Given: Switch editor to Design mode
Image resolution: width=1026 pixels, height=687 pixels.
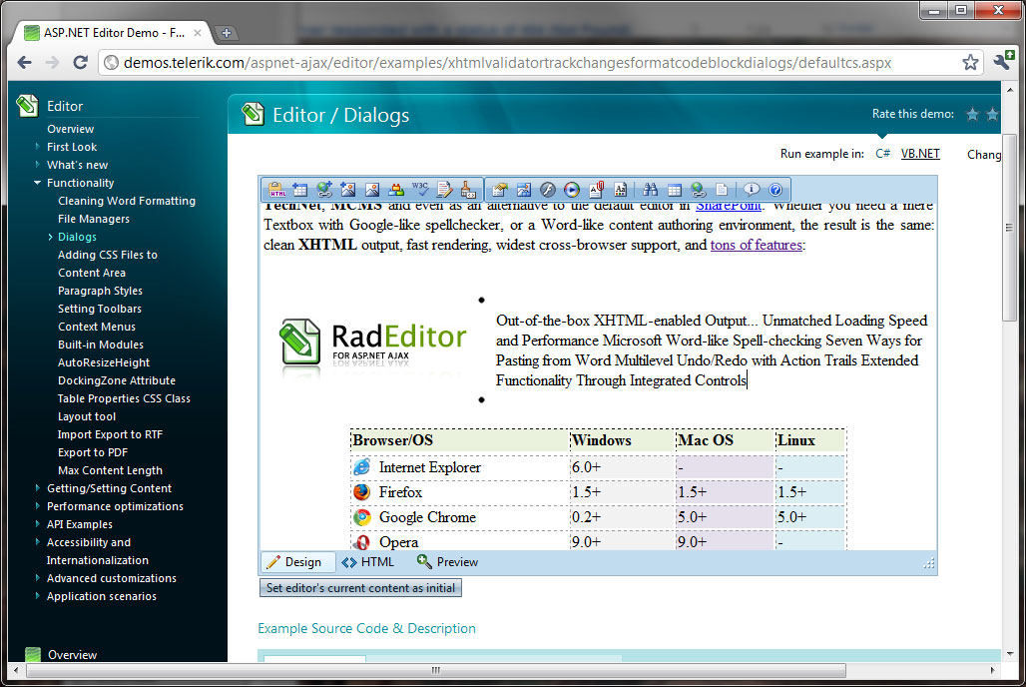Looking at the screenshot, I should [295, 562].
